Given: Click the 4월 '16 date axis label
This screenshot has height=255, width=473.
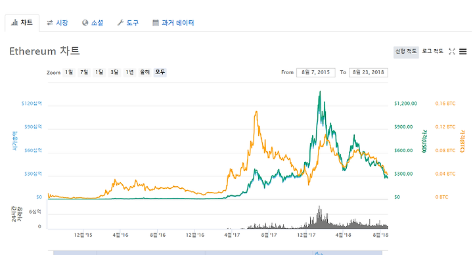Looking at the screenshot, I should coord(120,235).
